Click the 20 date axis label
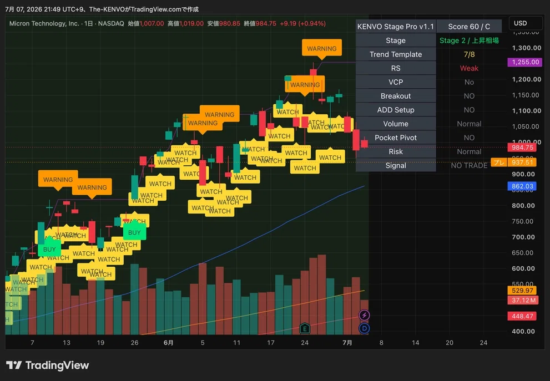This screenshot has width=550, height=381. (x=450, y=342)
